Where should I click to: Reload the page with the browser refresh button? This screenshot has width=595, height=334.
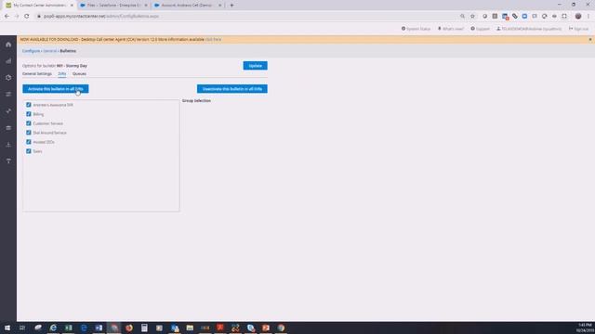coord(27,17)
